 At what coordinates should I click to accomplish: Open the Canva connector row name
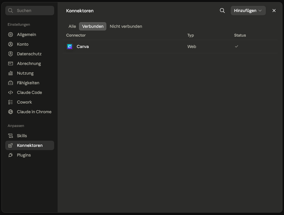click(x=83, y=47)
